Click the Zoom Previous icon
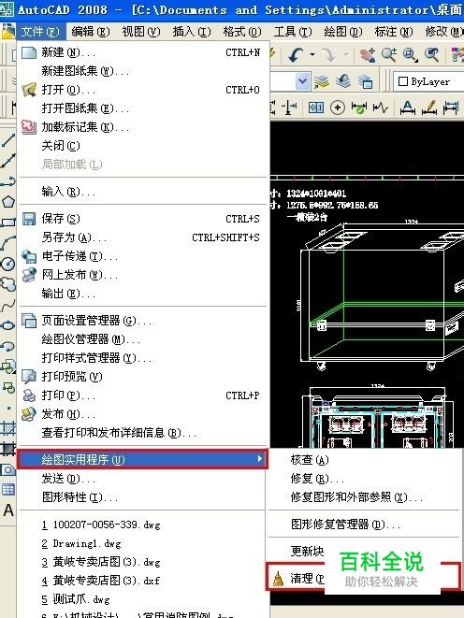This screenshot has height=618, width=464. click(431, 55)
